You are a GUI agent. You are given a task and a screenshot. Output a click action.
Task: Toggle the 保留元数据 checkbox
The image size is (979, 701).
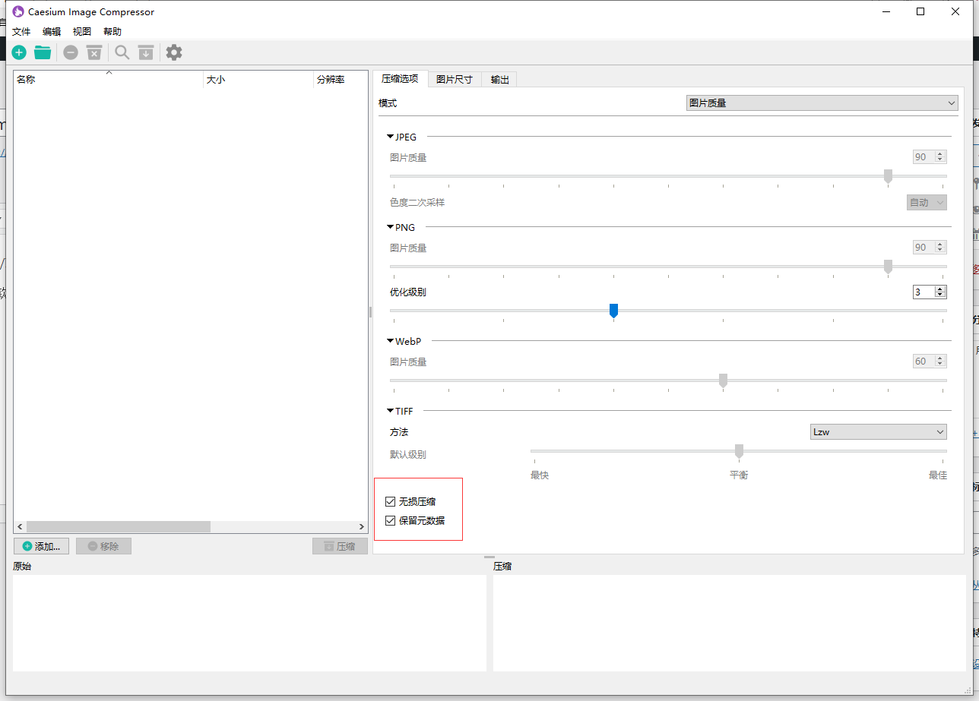(x=391, y=521)
